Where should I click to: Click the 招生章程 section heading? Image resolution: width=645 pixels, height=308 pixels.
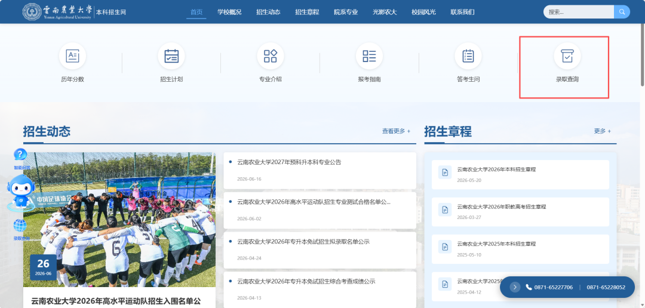coord(448,131)
